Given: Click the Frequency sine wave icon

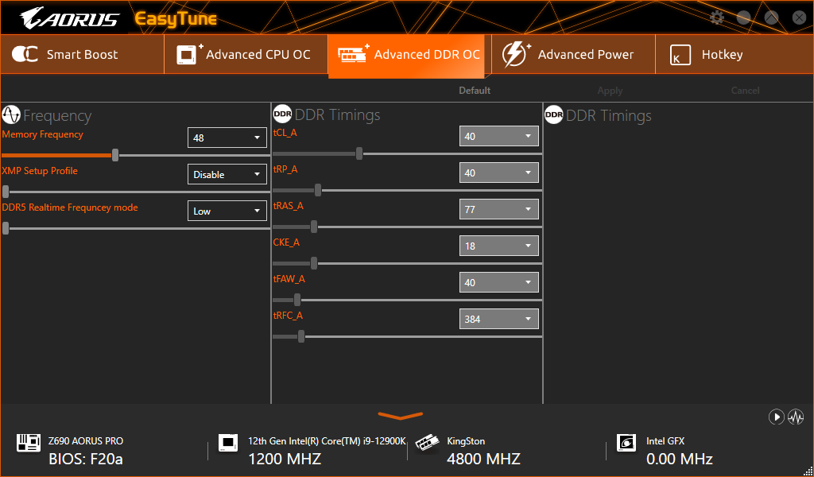Looking at the screenshot, I should pyautogui.click(x=11, y=114).
